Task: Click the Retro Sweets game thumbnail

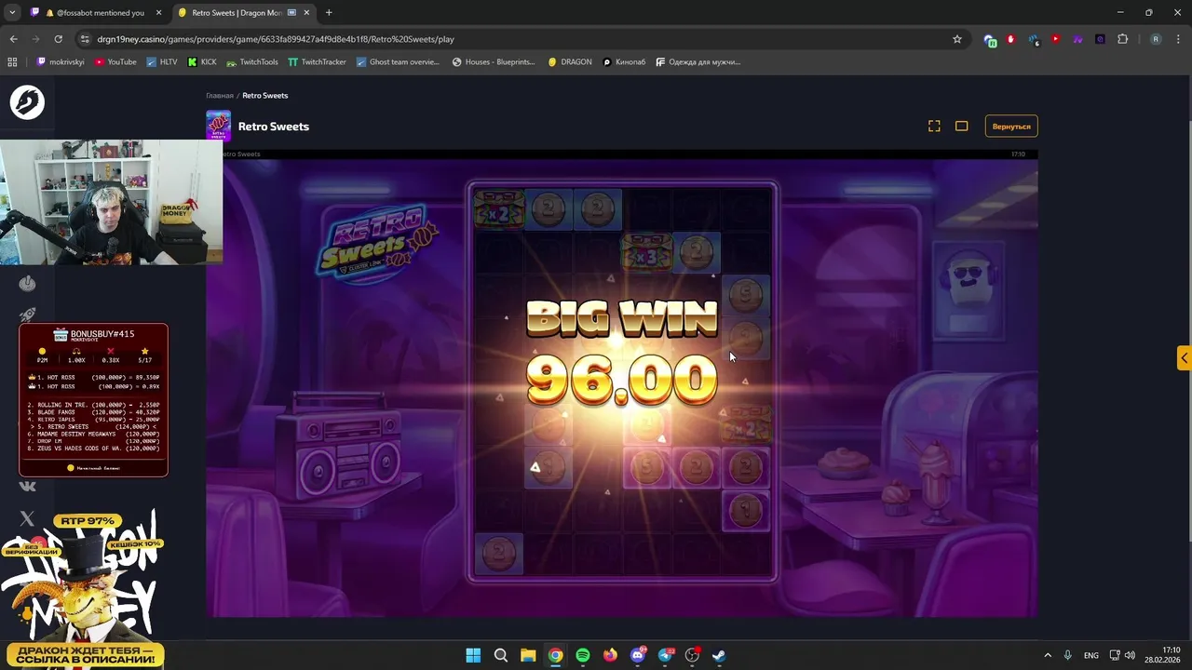Action: 218,126
